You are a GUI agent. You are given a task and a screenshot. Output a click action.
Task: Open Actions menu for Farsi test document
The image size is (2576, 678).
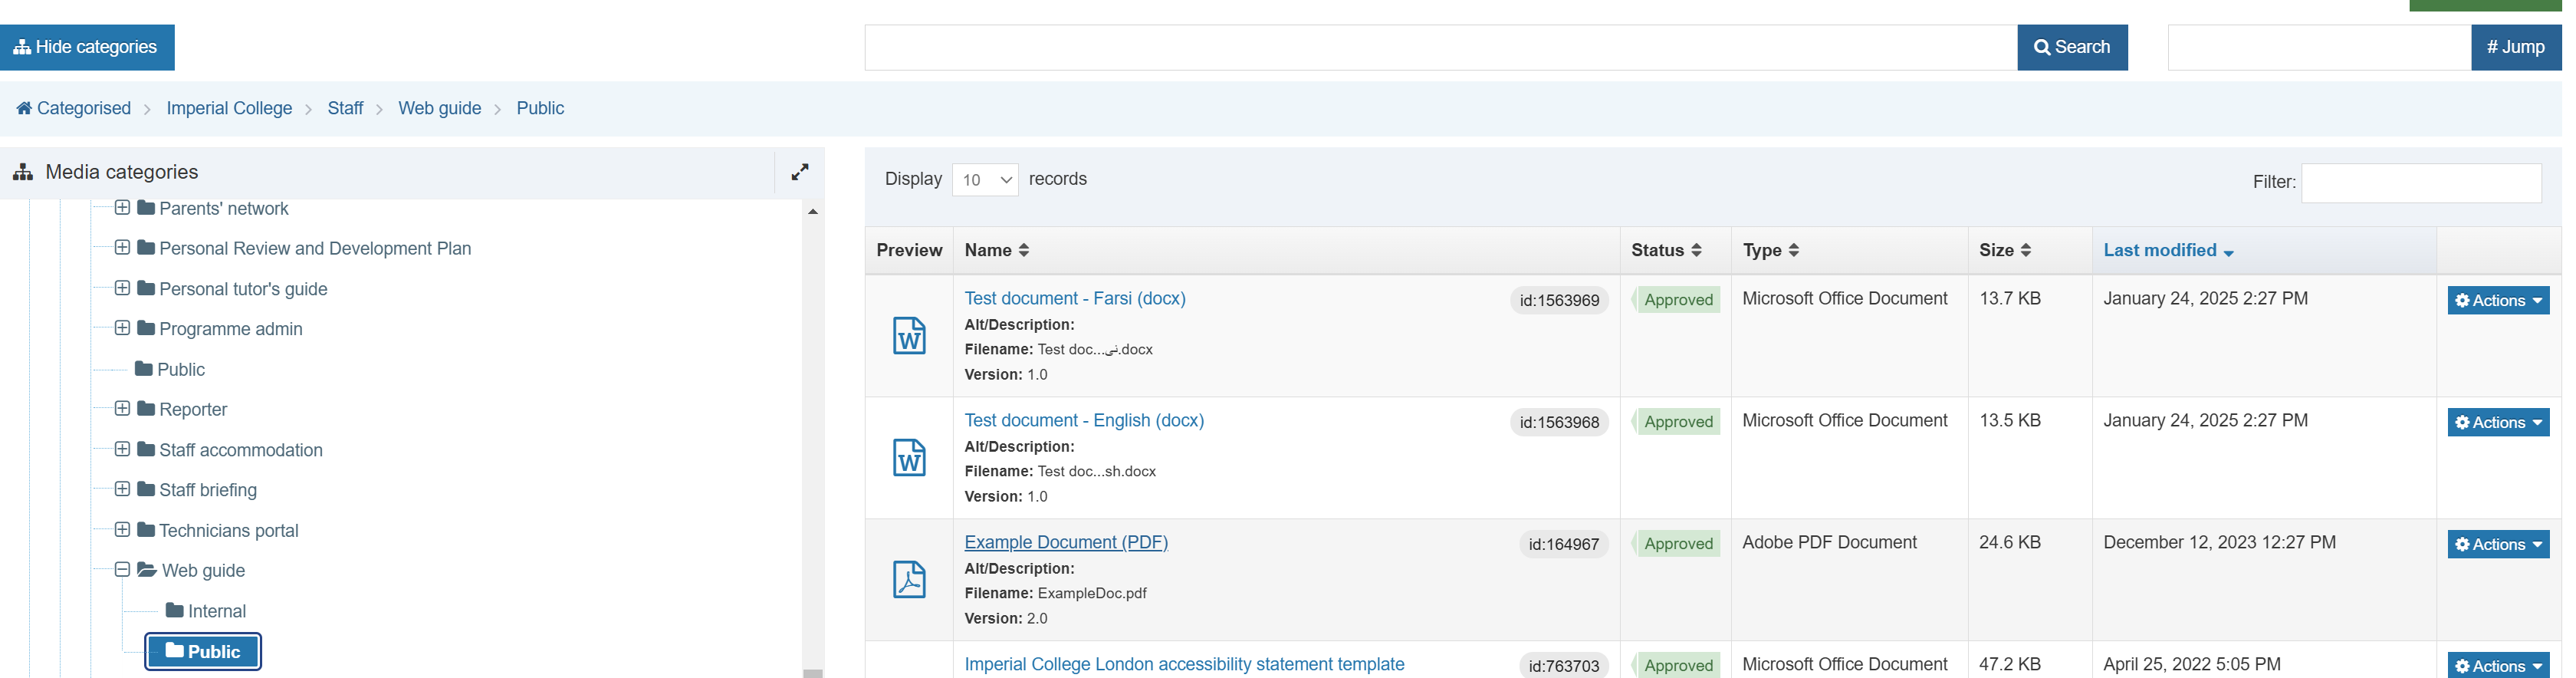[2497, 301]
